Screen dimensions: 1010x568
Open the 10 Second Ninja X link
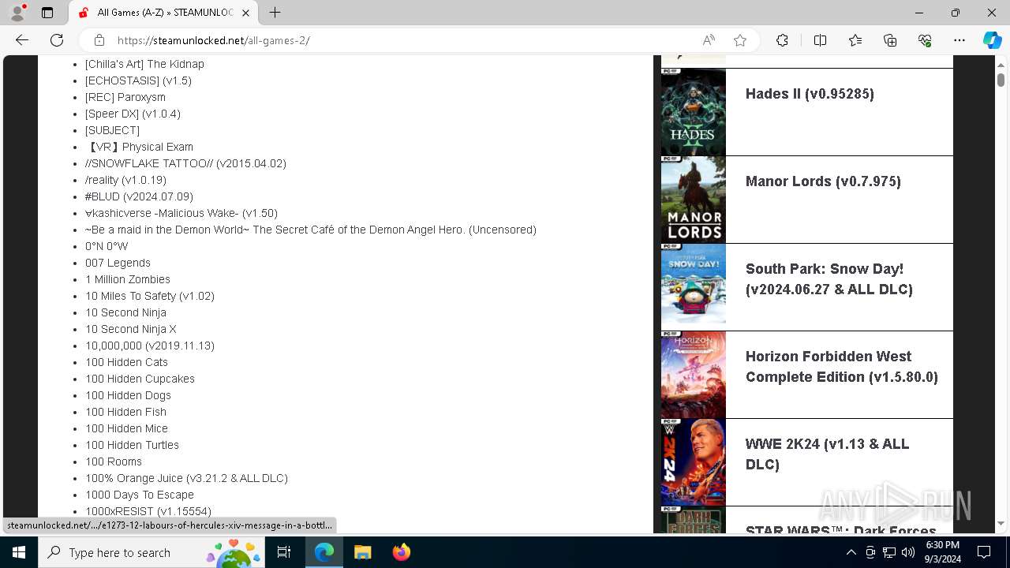(131, 329)
